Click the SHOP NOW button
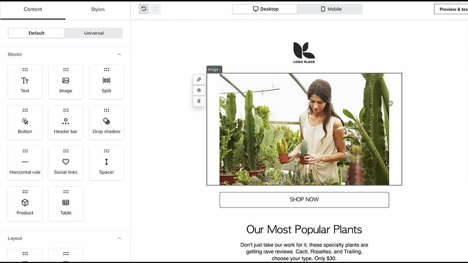468x263 pixels. pos(304,200)
